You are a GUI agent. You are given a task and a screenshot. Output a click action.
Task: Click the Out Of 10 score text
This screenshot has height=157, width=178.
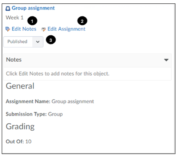point(19,141)
